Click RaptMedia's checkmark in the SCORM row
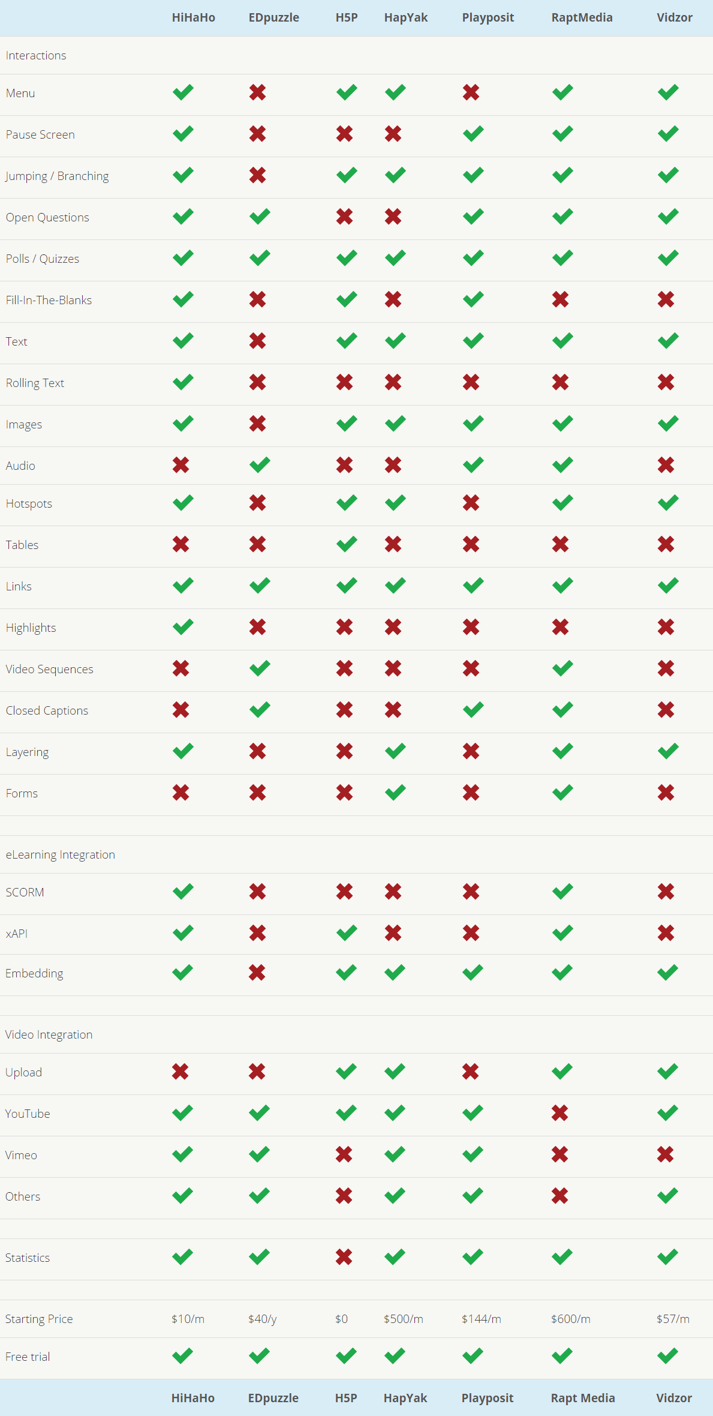Image resolution: width=713 pixels, height=1416 pixels. [x=562, y=892]
